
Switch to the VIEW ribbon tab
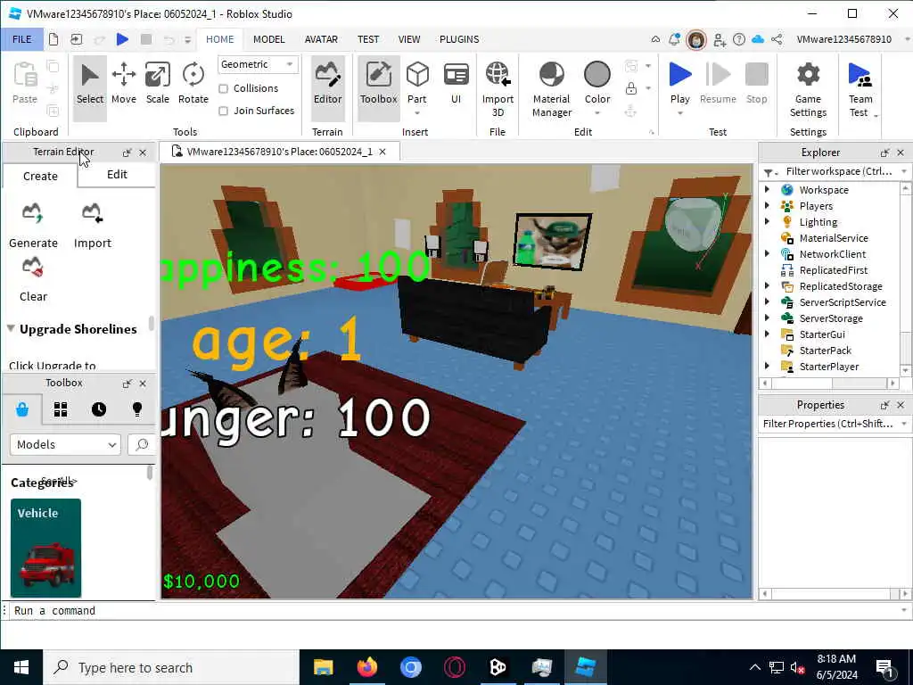408,39
